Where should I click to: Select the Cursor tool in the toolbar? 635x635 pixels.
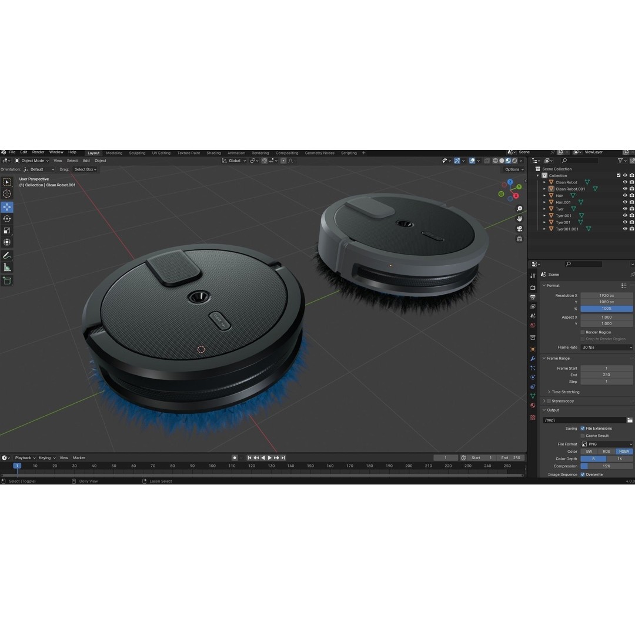pyautogui.click(x=7, y=194)
